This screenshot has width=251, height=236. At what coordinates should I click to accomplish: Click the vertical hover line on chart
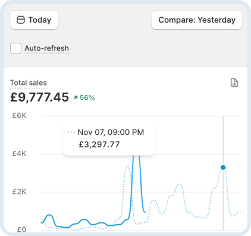pos(223,198)
